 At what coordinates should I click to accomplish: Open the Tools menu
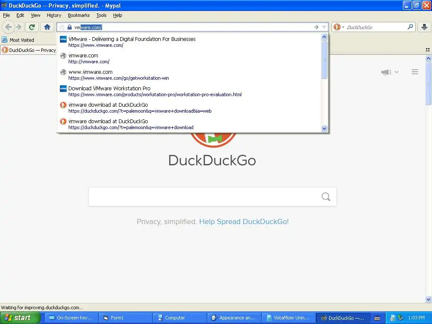101,16
